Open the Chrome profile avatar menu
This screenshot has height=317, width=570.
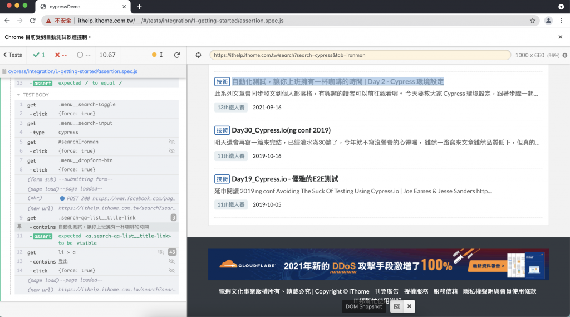[548, 21]
